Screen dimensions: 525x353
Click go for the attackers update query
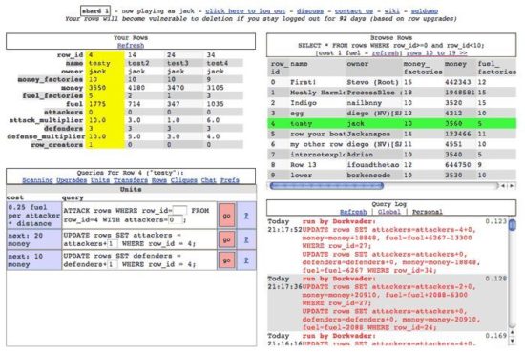point(226,239)
